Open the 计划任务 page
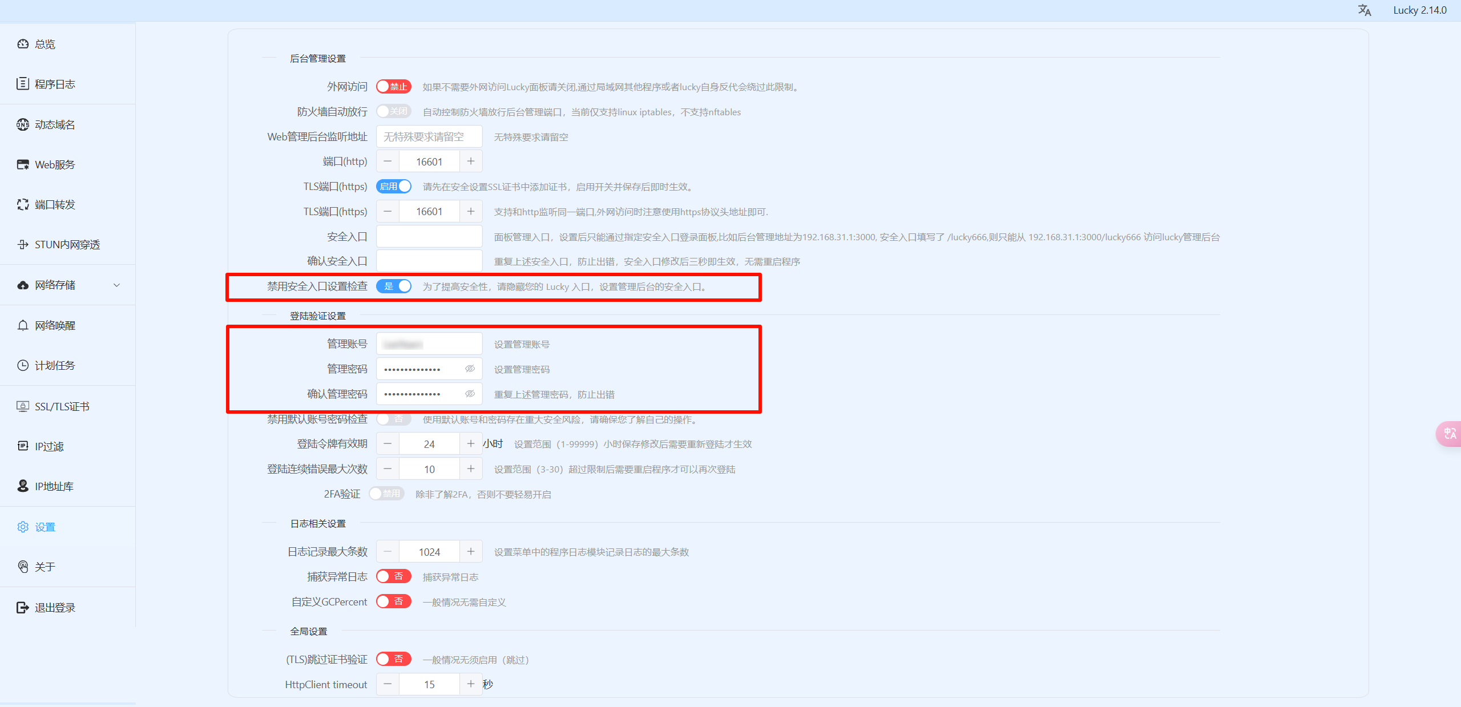This screenshot has height=707, width=1461. pyautogui.click(x=55, y=366)
